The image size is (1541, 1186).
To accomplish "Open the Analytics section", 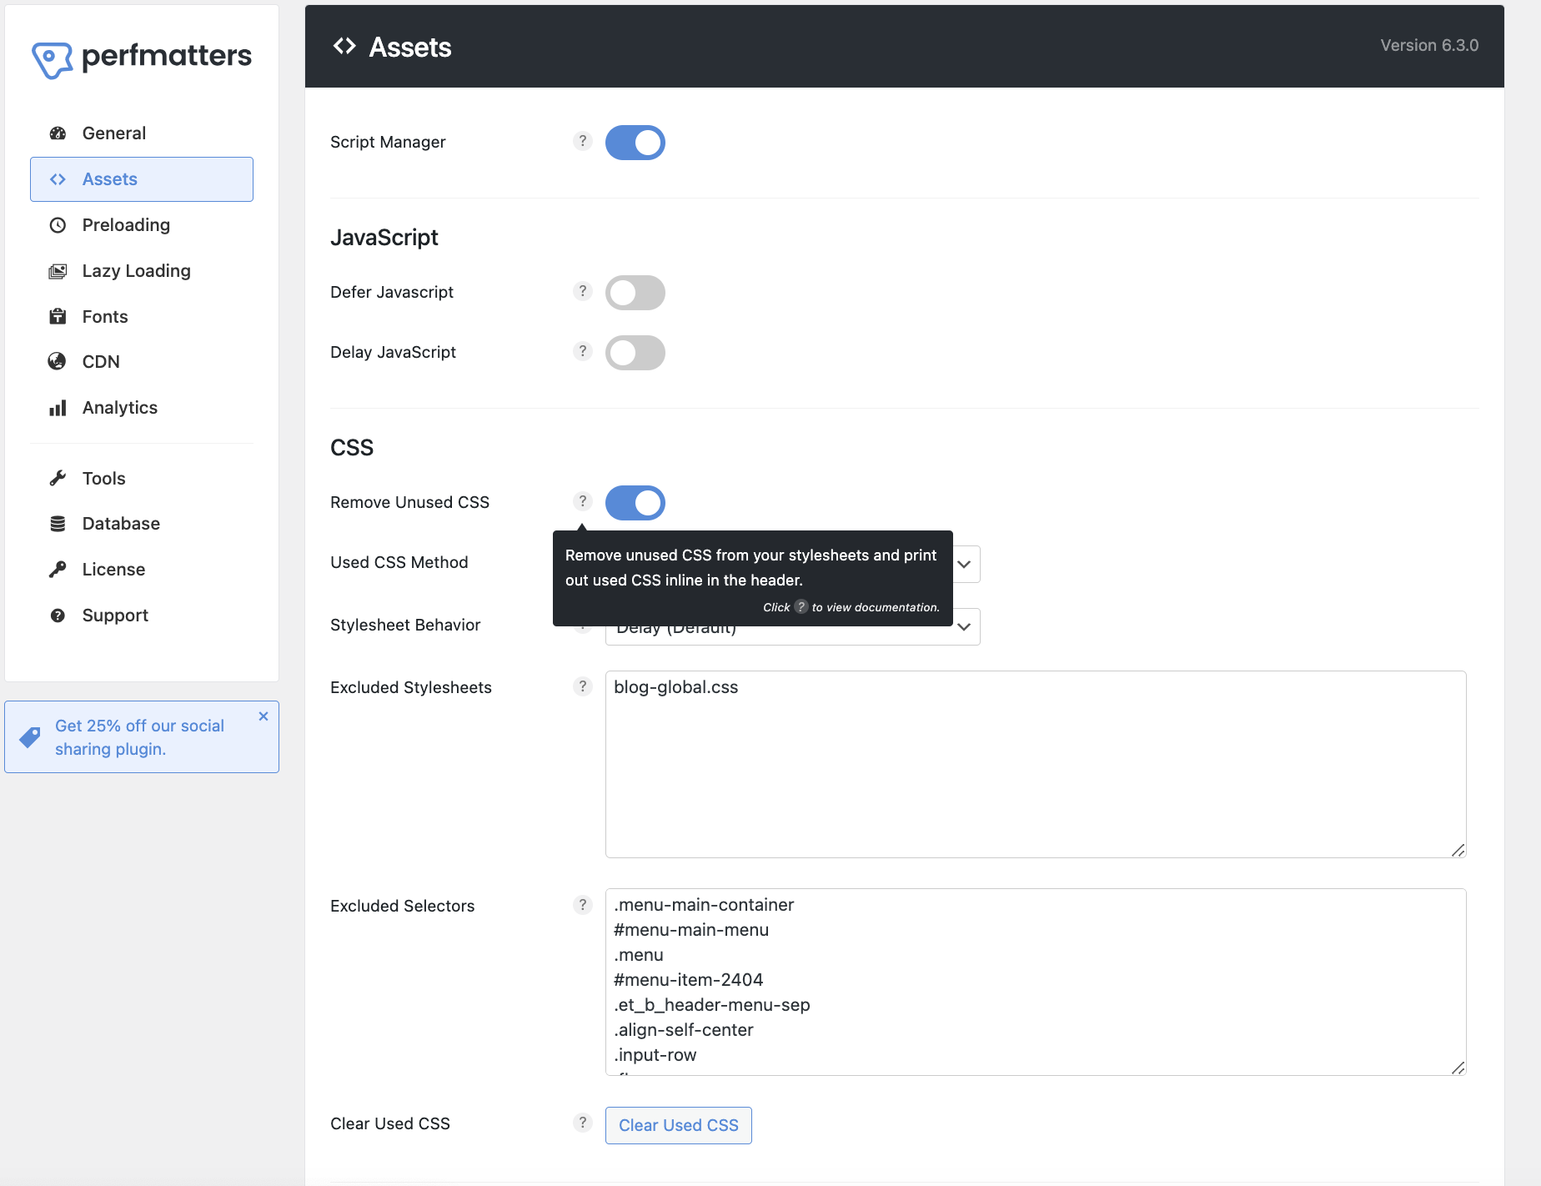I will (142, 408).
